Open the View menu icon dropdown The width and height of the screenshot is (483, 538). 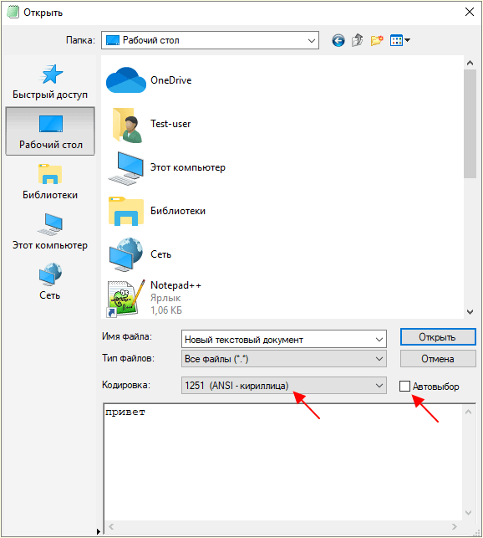[399, 40]
